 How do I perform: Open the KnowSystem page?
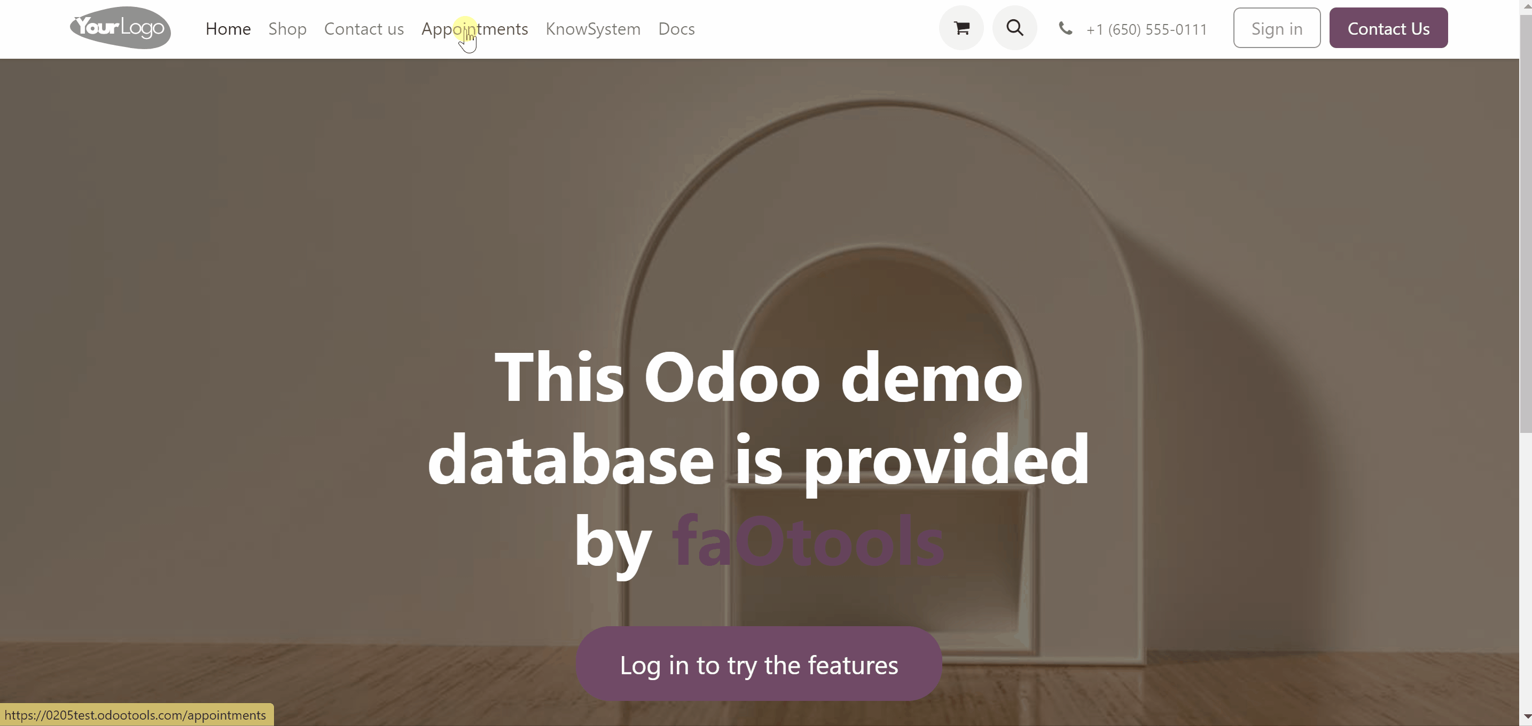tap(593, 28)
